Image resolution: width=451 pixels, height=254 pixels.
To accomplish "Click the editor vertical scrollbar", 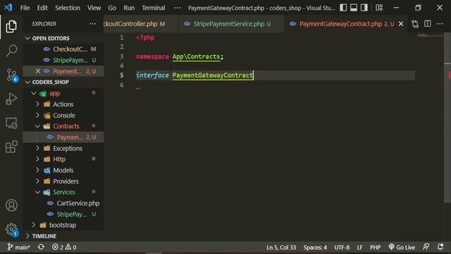I will pyautogui.click(x=447, y=117).
